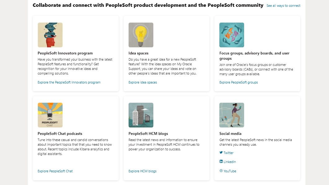Viewport: 329px width, 185px height.
Task: Open the Explore PeopleSoft Chat link
Action: [55, 171]
